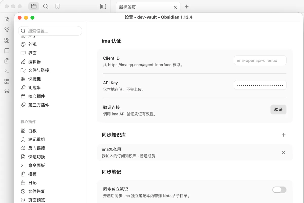Open templates ribbon icon
Image resolution: width=304 pixels, height=203 pixels.
coord(7,61)
